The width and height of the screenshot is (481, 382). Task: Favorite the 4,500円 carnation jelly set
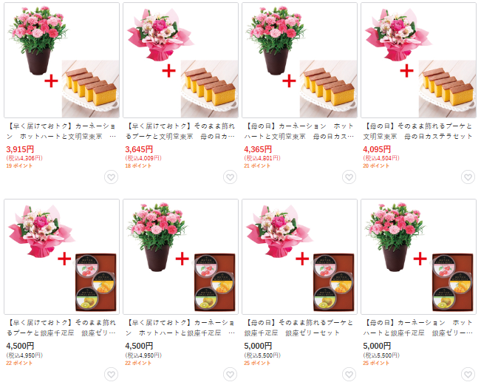(230, 375)
